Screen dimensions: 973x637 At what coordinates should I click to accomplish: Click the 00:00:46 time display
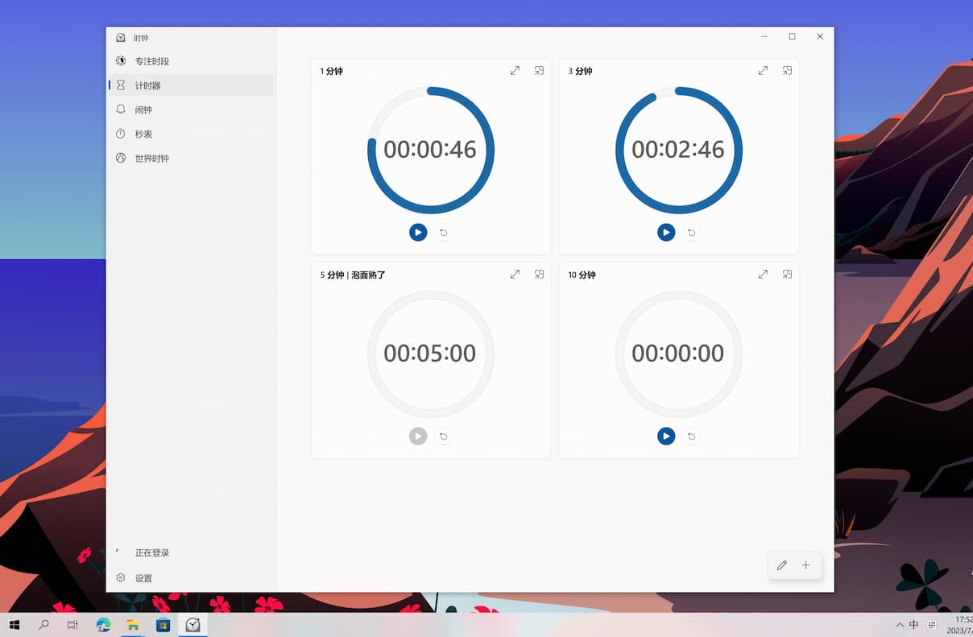tap(430, 150)
